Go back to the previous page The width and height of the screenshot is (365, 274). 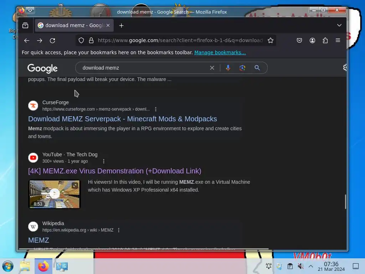point(26,41)
